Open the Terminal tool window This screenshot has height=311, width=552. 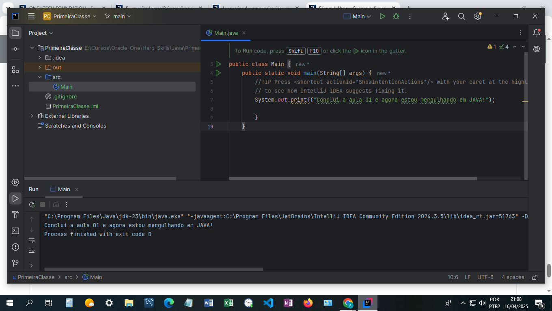pos(15,231)
